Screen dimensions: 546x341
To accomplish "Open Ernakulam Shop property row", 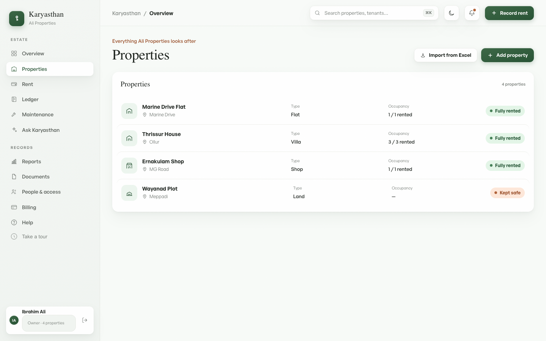I will click(323, 166).
